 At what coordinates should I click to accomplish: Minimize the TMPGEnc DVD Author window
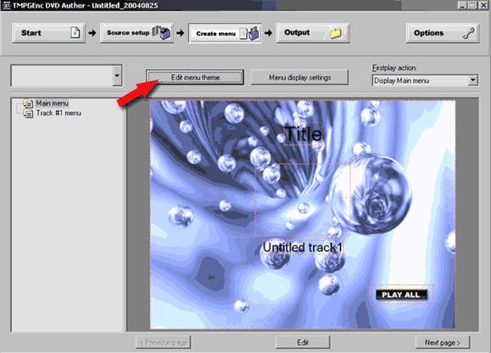pos(462,5)
